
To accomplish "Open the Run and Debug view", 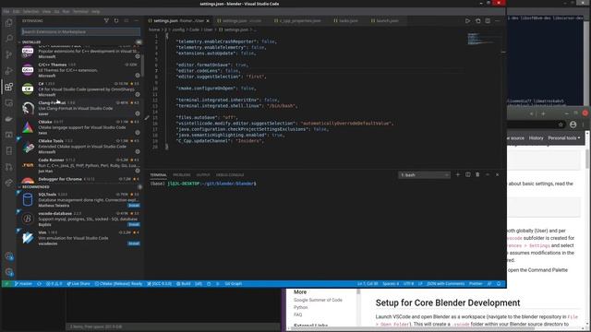I will (8, 70).
